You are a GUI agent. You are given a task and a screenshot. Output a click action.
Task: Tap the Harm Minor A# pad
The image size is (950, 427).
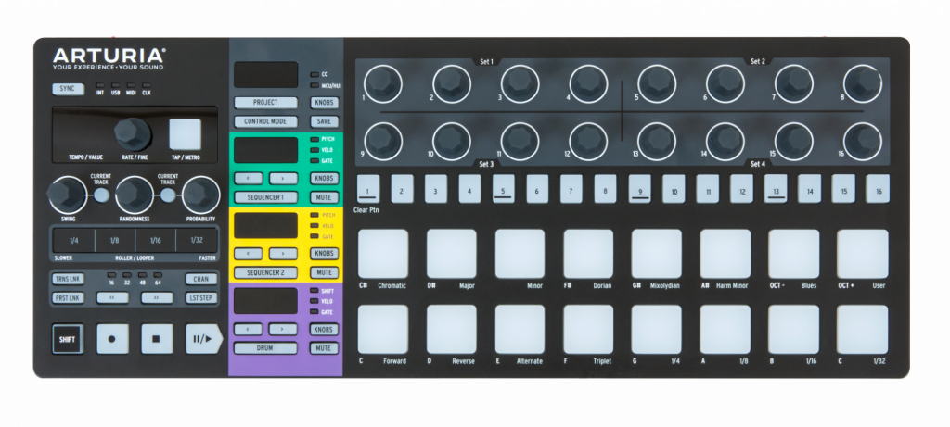point(725,254)
